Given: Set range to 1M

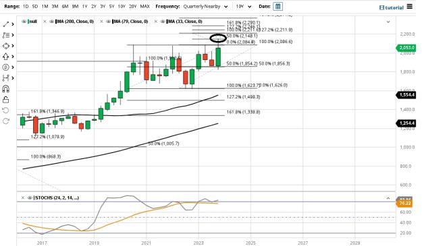Looking at the screenshot, I should (x=45, y=7).
